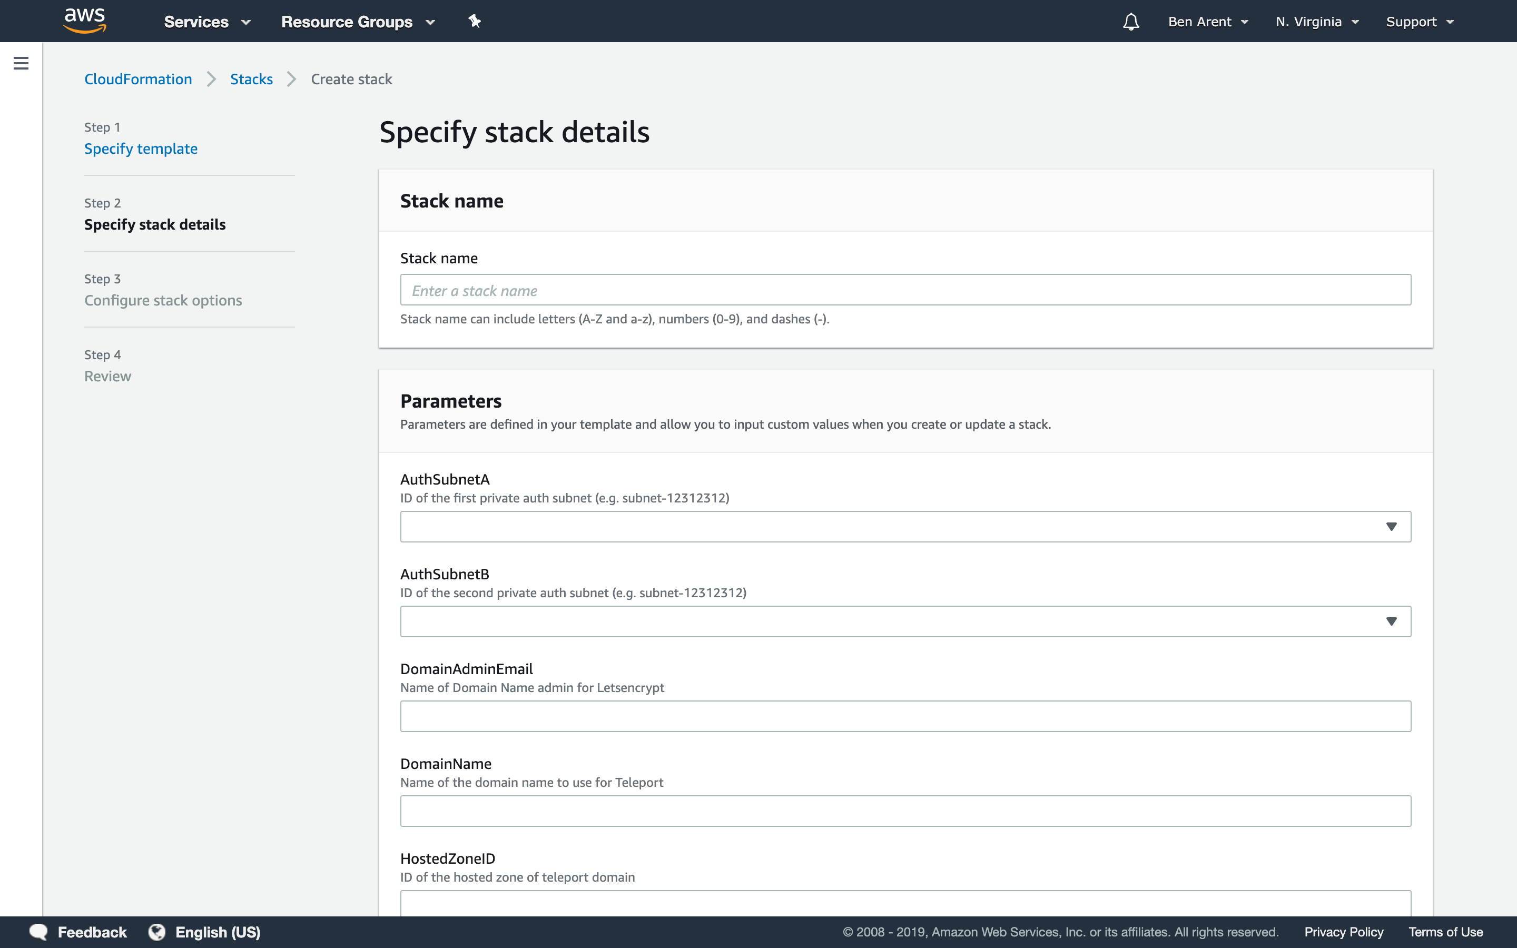Click the globe language icon
Viewport: 1517px width, 948px height.
click(157, 932)
